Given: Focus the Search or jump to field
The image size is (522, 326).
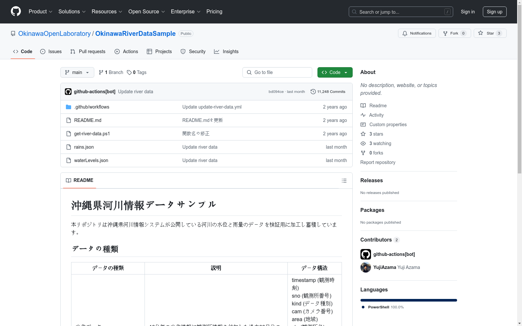Looking at the screenshot, I should pyautogui.click(x=401, y=12).
